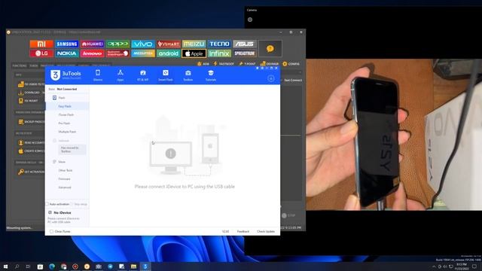Screen dimensions: 482x271
Task: Open the Toolbox section in 3uTools
Action: (x=188, y=75)
